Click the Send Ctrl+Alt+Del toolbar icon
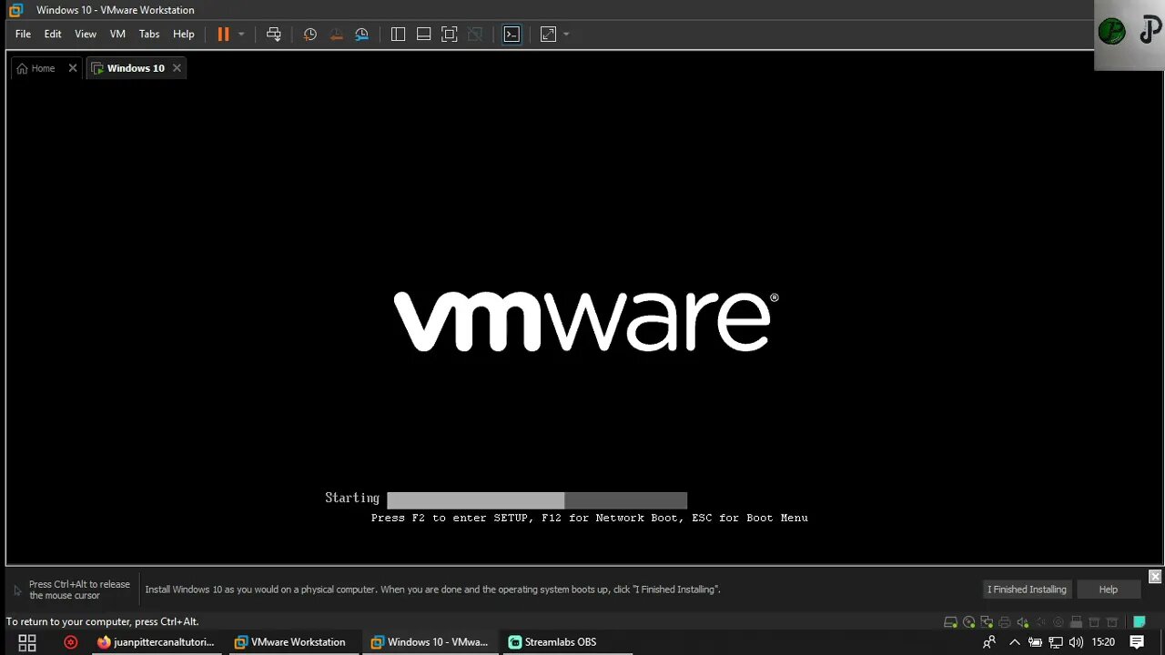 pos(274,34)
